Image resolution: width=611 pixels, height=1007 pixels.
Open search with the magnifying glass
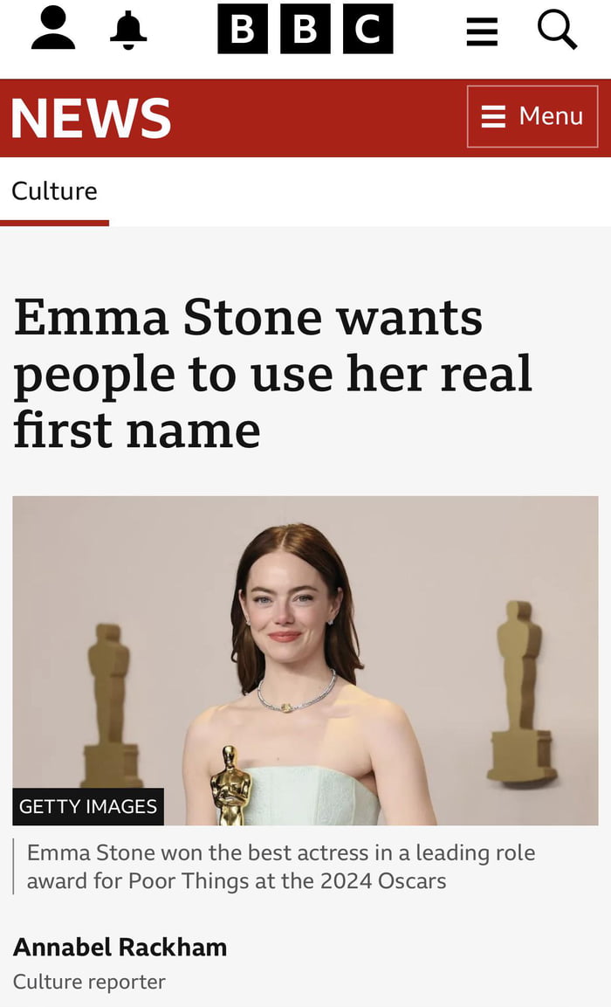557,30
